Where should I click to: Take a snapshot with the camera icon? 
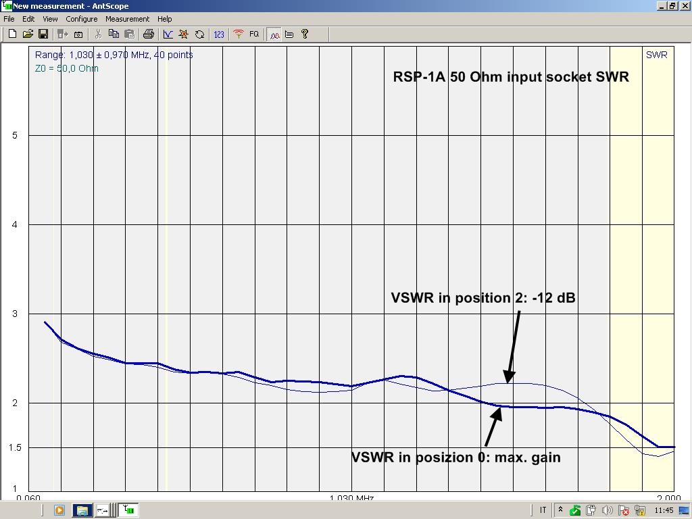[x=78, y=34]
